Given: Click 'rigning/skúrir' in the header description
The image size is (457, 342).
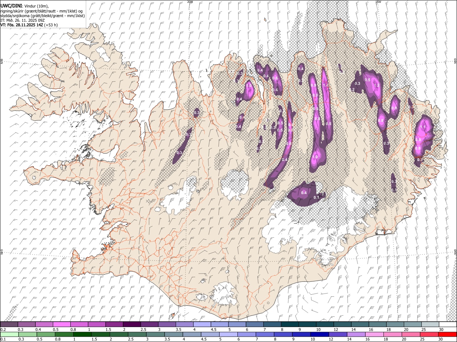Looking at the screenshot, I should point(12,11).
